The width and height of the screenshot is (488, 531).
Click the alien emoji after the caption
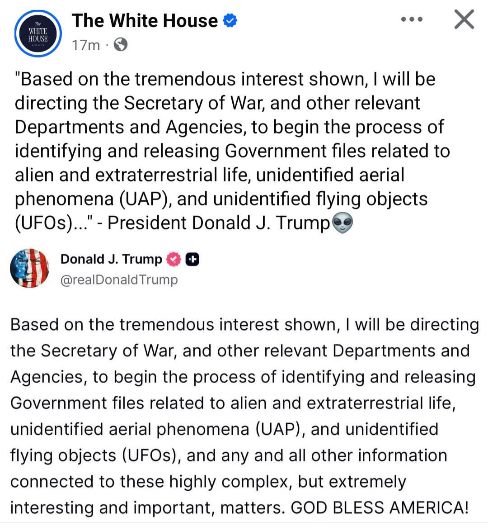coord(343,223)
